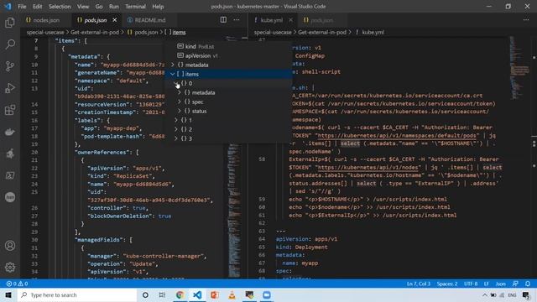Screen dimensions: 537x302
Task: Switch to Chrome on the taskbar
Action: click(x=180, y=294)
